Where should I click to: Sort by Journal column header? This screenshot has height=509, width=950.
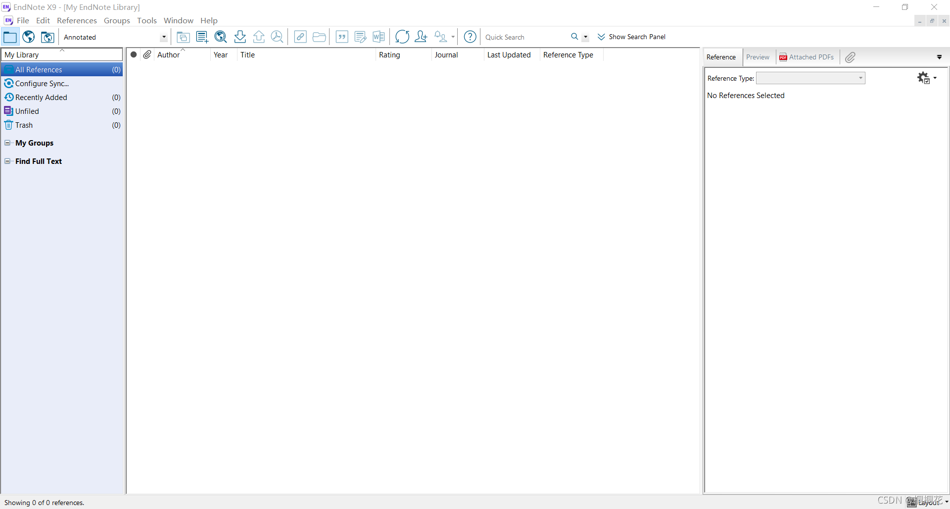[457, 55]
